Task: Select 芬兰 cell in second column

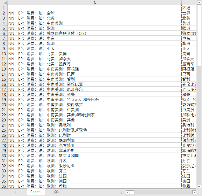Action: pyautogui.click(x=189, y=171)
